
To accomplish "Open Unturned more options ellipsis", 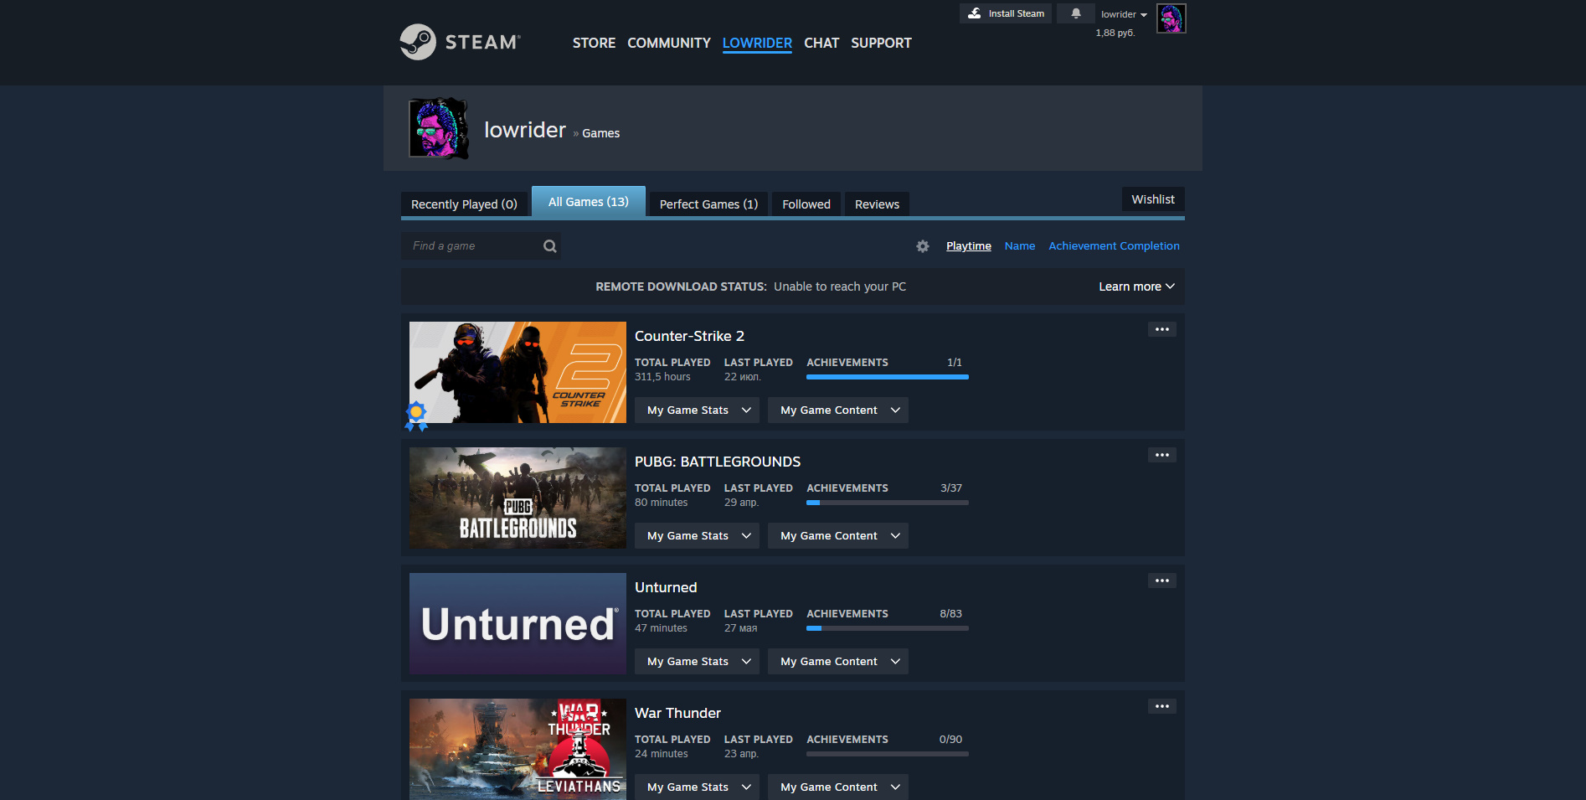I will point(1162,581).
